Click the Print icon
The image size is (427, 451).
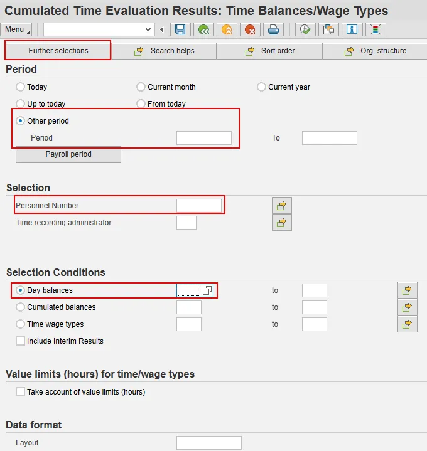[273, 29]
